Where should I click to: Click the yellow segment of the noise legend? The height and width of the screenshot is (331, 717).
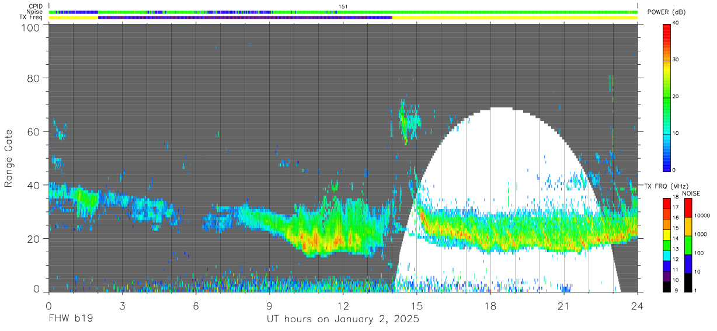[x=688, y=227]
